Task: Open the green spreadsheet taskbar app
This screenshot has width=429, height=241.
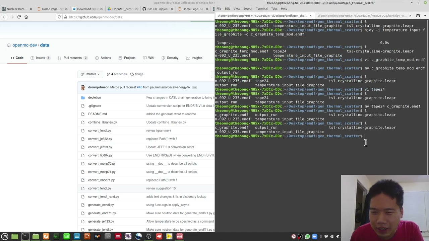Action: point(66,237)
